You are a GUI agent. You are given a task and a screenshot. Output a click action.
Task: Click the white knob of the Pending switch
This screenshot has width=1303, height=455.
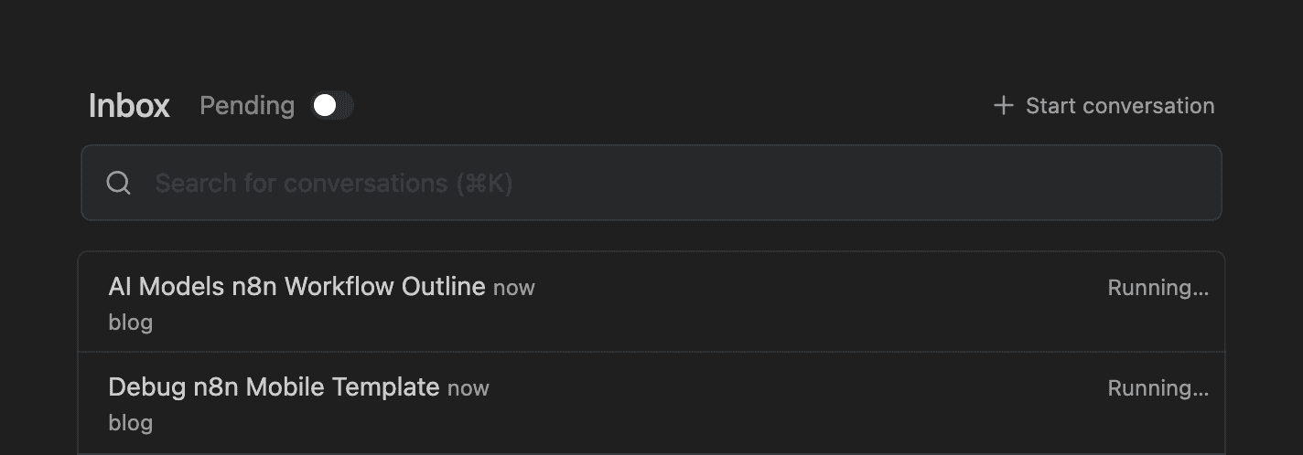(x=325, y=106)
